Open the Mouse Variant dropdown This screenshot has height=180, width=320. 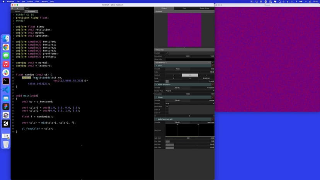click(189, 104)
